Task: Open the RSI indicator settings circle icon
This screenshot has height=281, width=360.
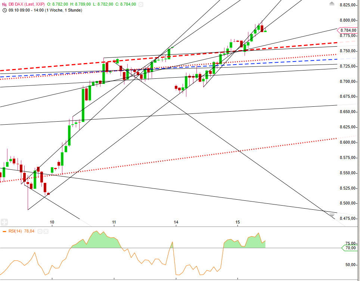Action: (x=40, y=231)
